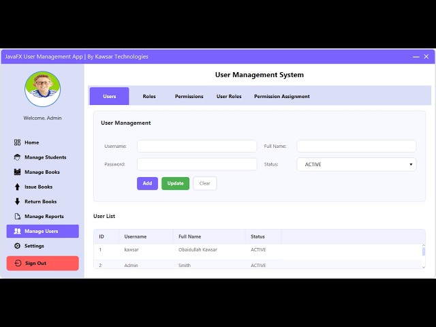
Task: Click the document icon for Manage Reports
Action: point(17,216)
